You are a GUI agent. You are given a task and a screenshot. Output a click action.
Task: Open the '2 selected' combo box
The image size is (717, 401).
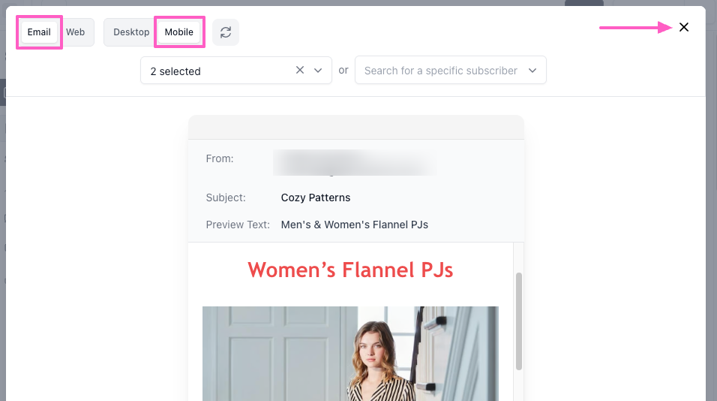[217, 71]
